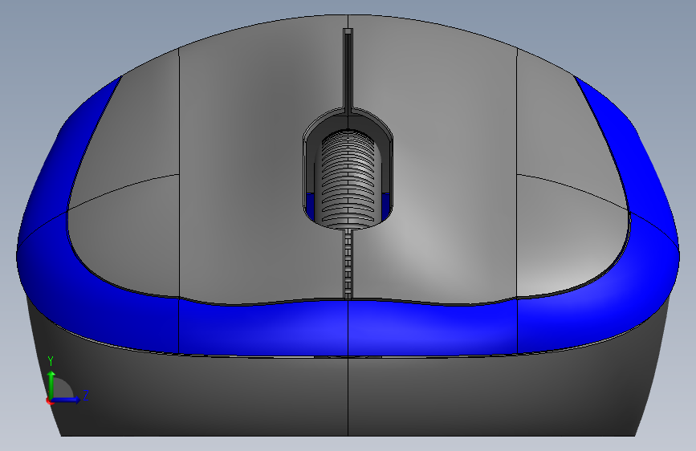Select the narrow slot above the scroll wheel

tap(348, 71)
